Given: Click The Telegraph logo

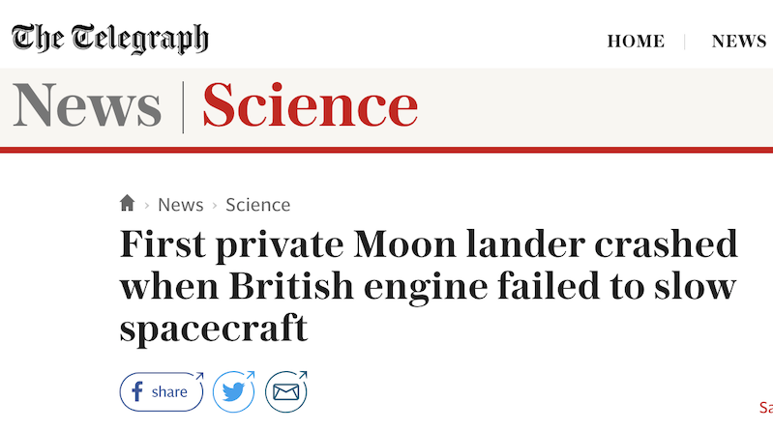Looking at the screenshot, I should [109, 39].
